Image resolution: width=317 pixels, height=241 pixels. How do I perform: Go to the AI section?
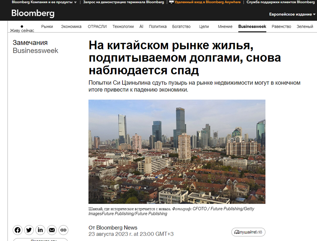point(141,26)
